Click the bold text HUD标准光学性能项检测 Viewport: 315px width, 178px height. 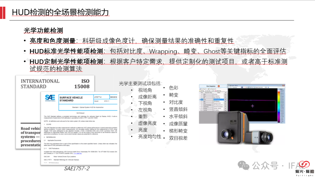pyautogui.click(x=66, y=51)
